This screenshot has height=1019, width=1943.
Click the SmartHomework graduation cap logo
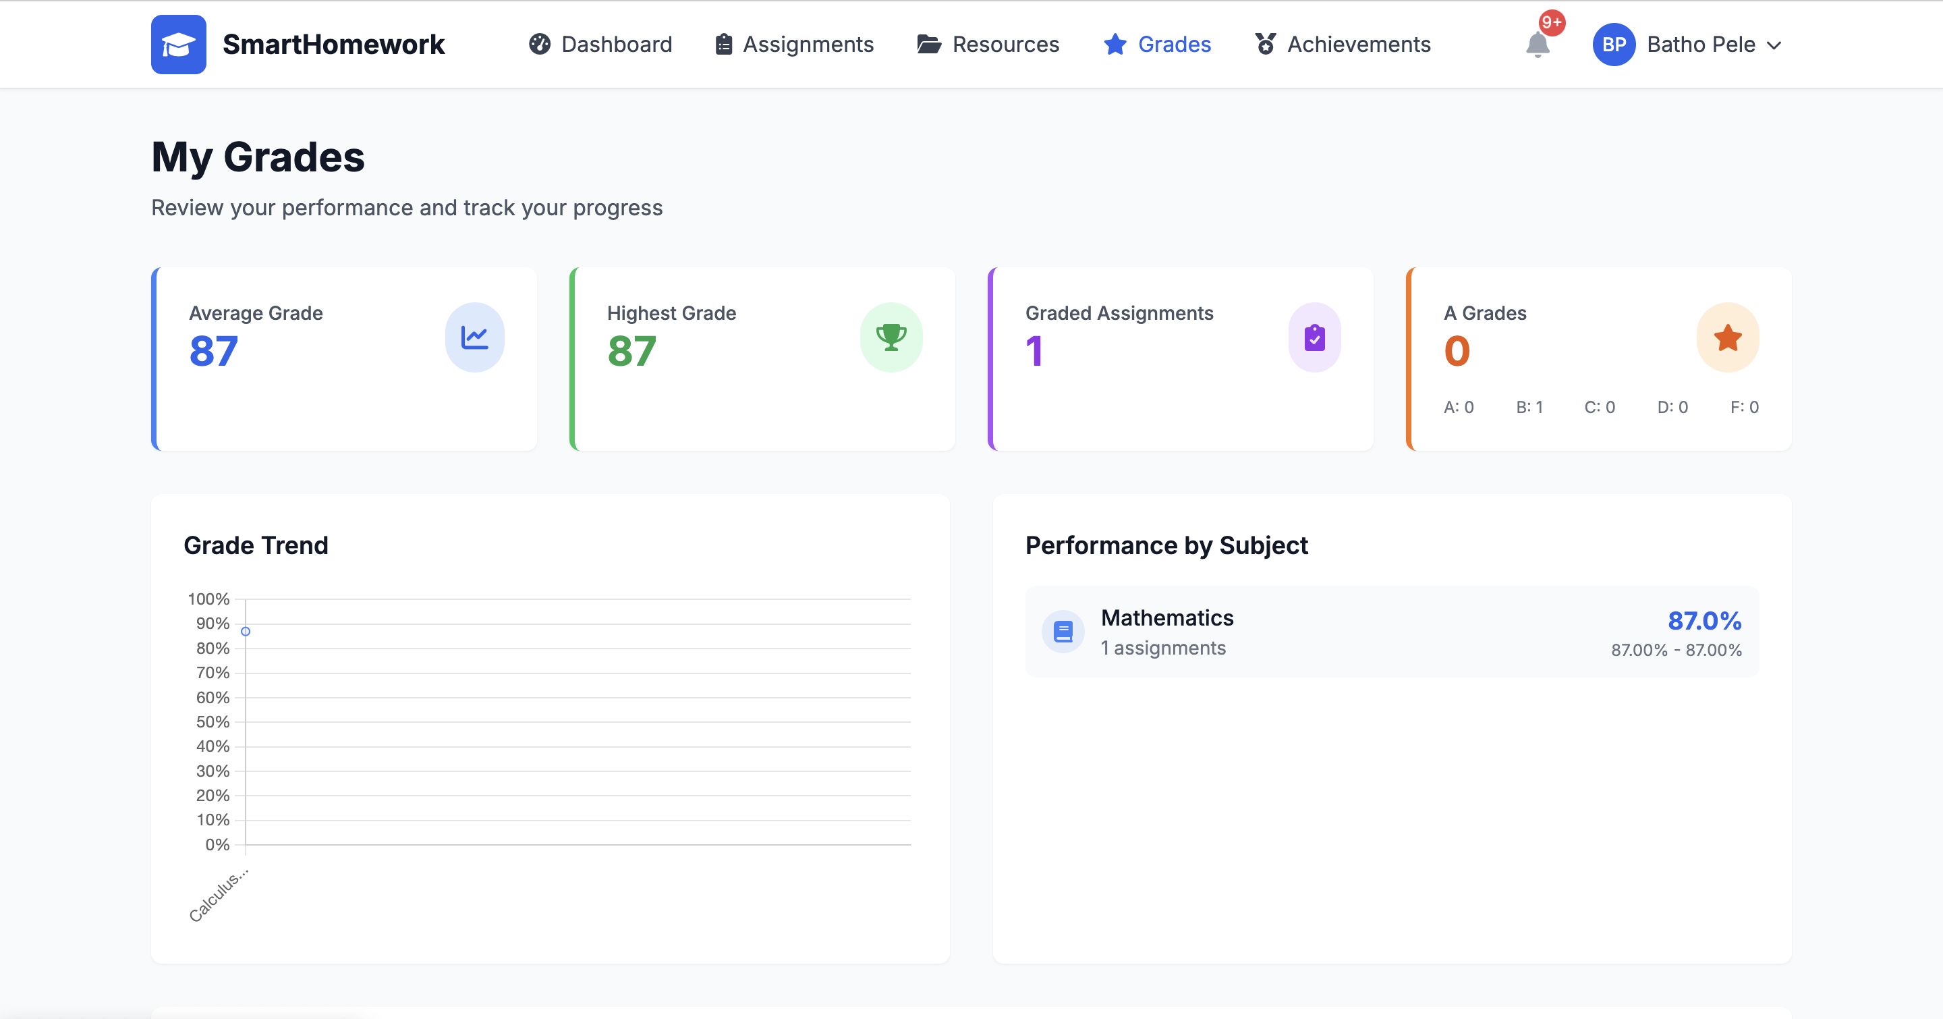click(178, 45)
